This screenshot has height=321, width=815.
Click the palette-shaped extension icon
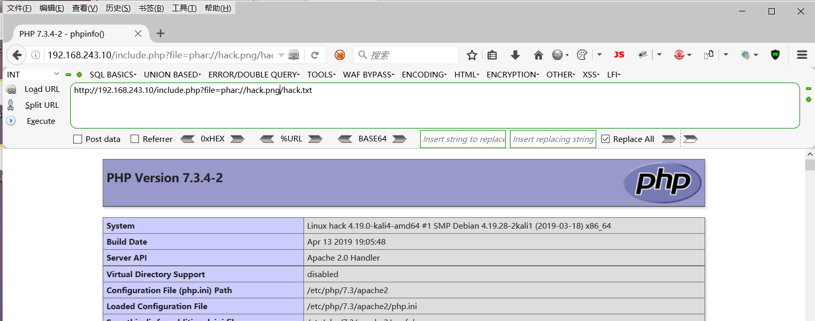[x=582, y=55]
